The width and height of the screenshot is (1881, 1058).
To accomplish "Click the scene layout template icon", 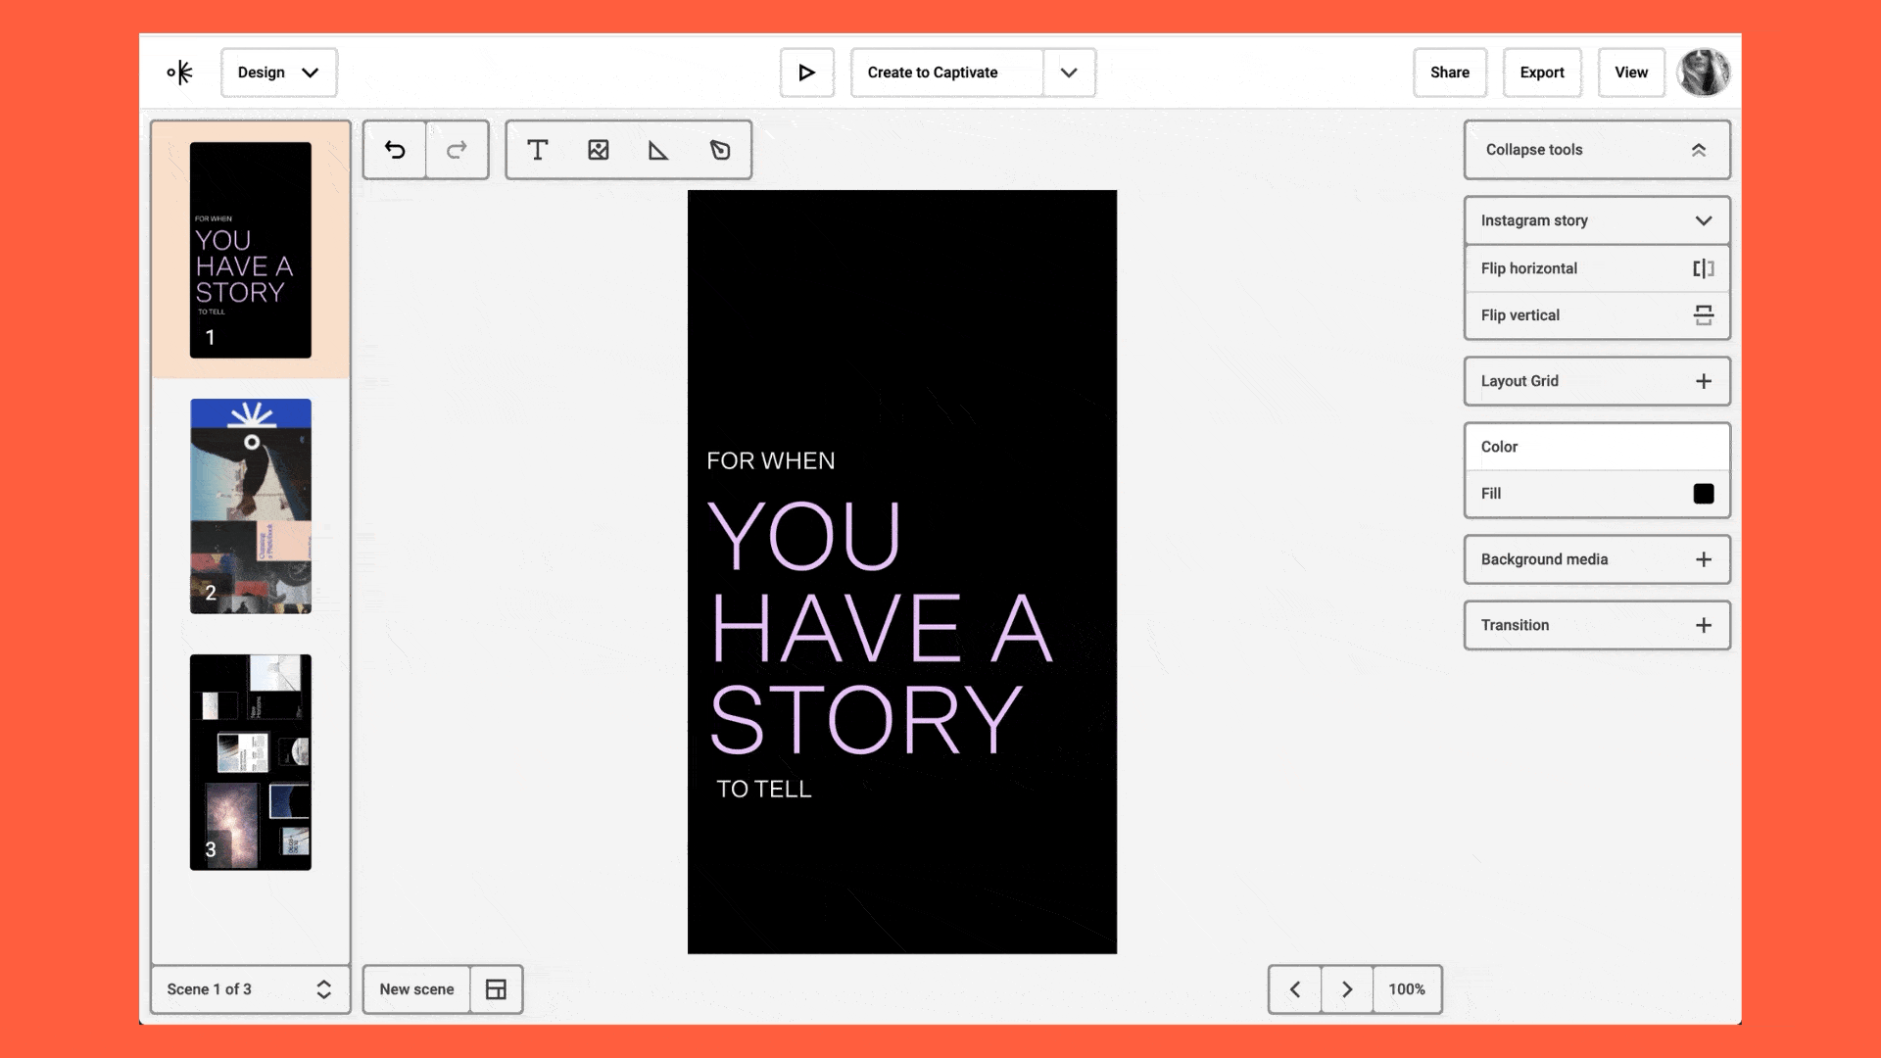I will point(496,989).
